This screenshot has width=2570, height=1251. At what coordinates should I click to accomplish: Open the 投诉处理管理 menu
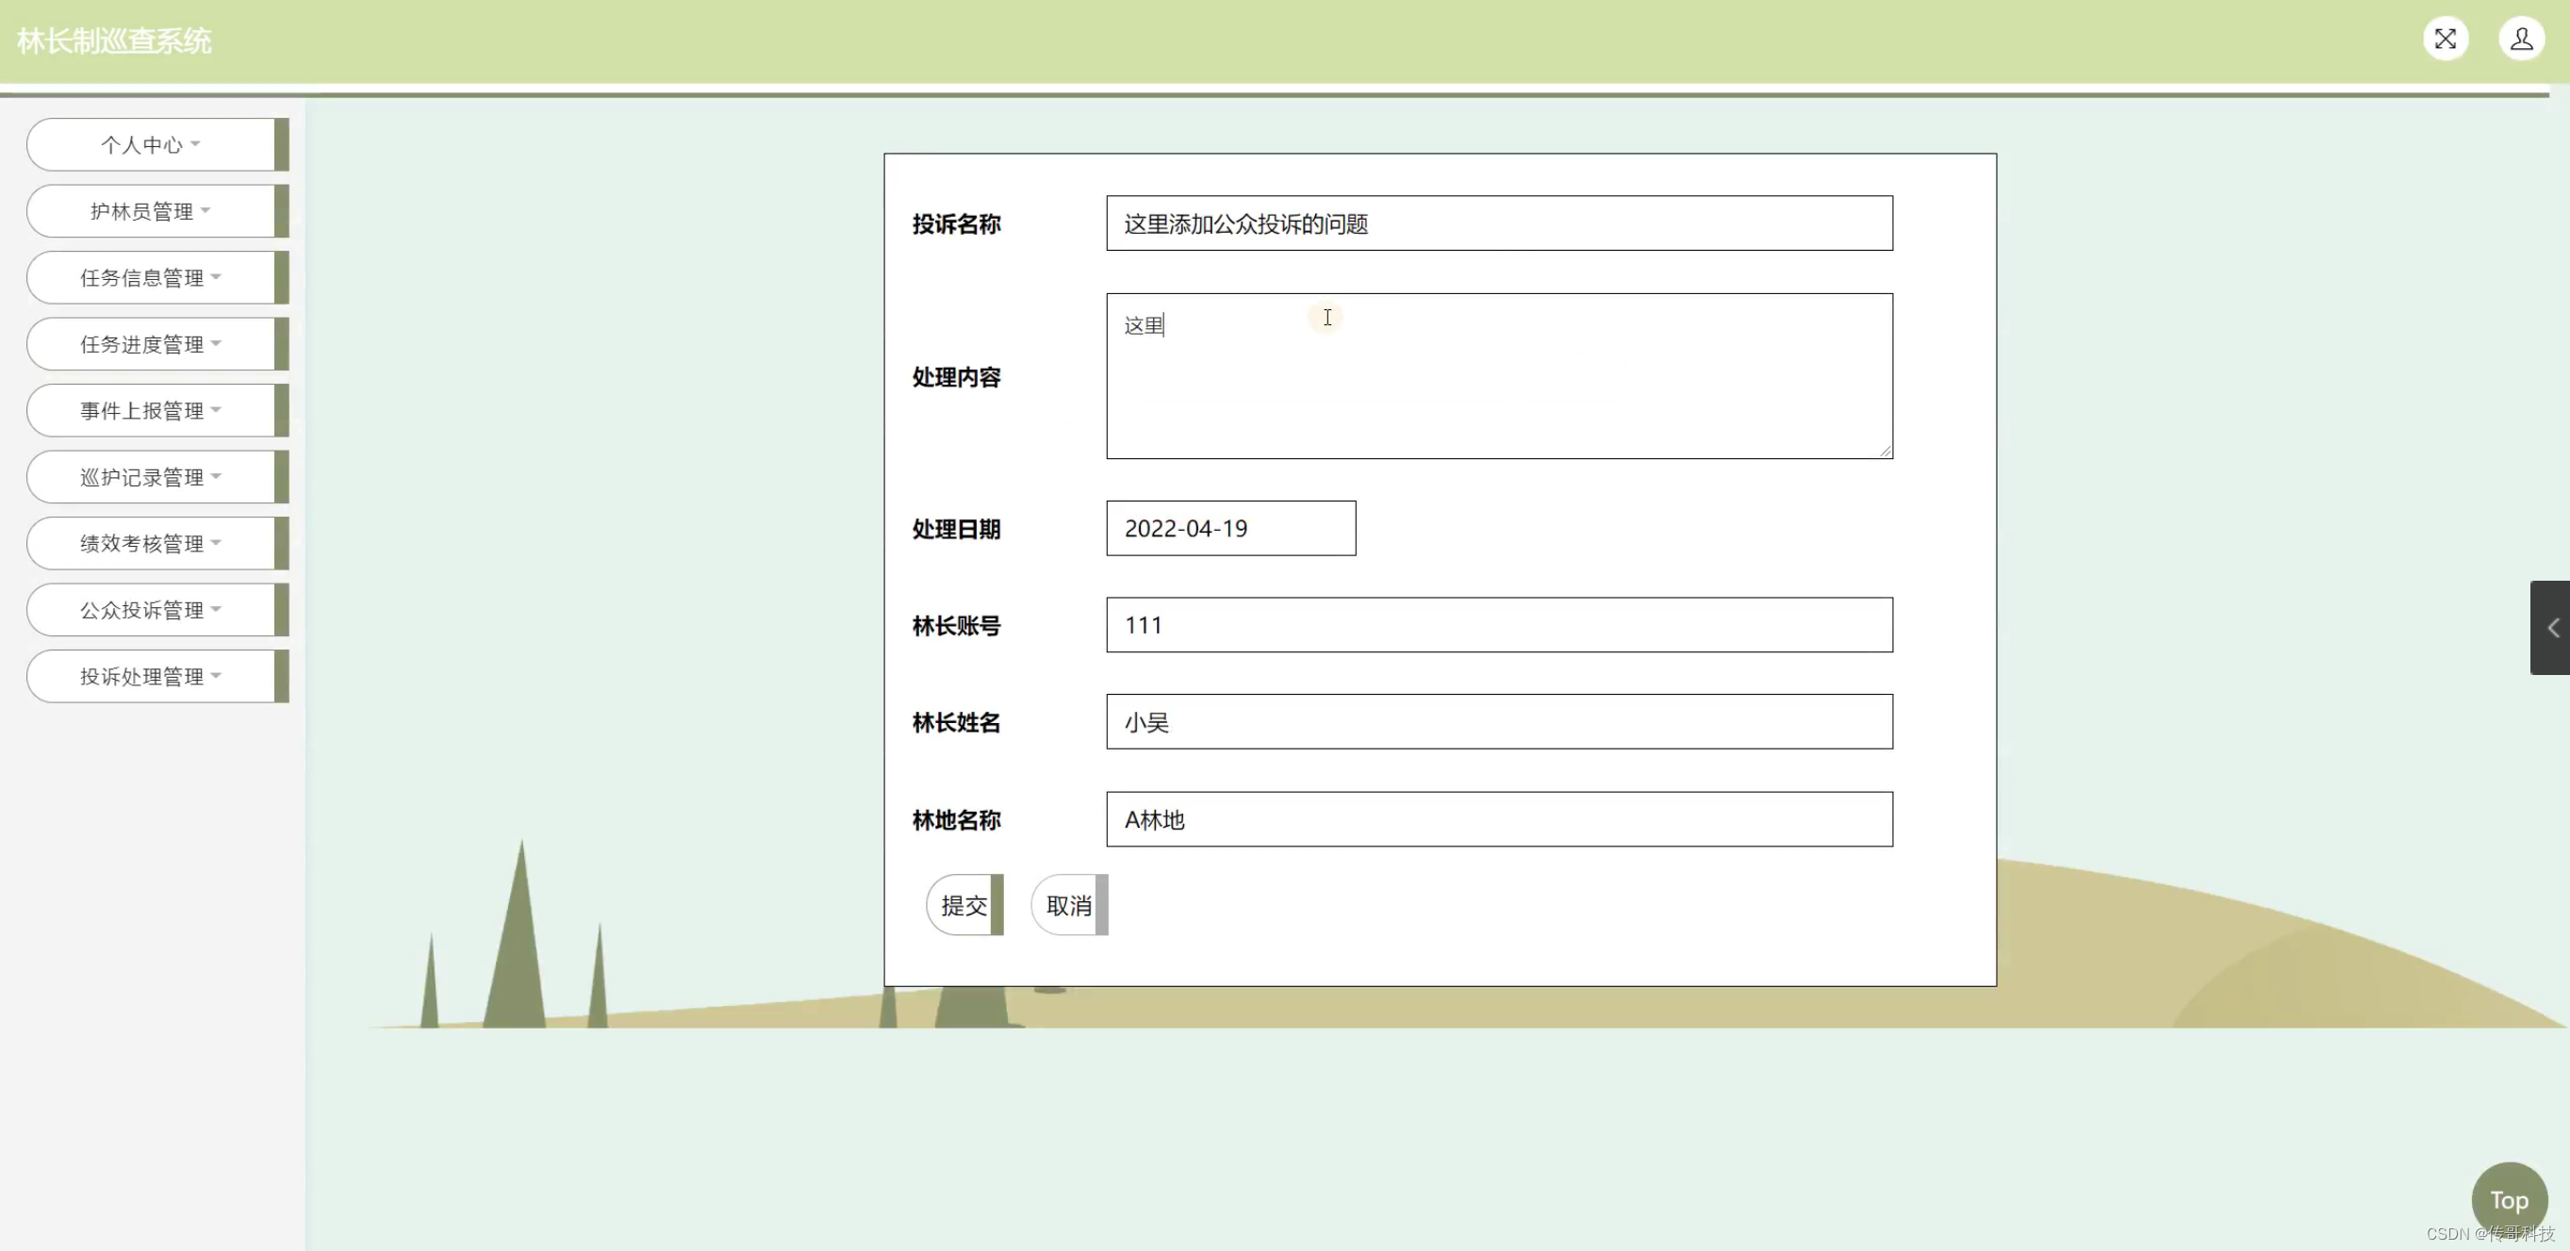[151, 676]
